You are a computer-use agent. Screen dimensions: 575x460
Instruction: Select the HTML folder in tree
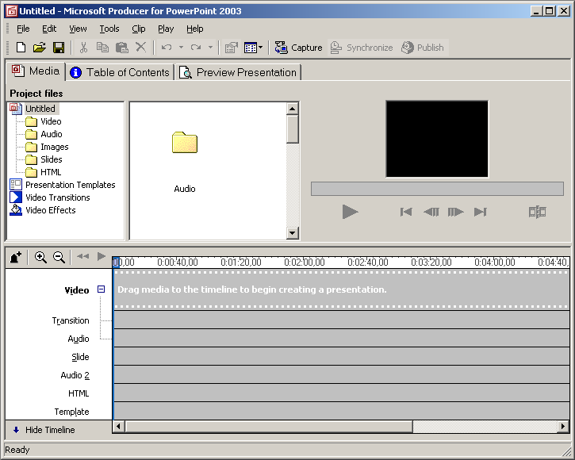pyautogui.click(x=51, y=172)
